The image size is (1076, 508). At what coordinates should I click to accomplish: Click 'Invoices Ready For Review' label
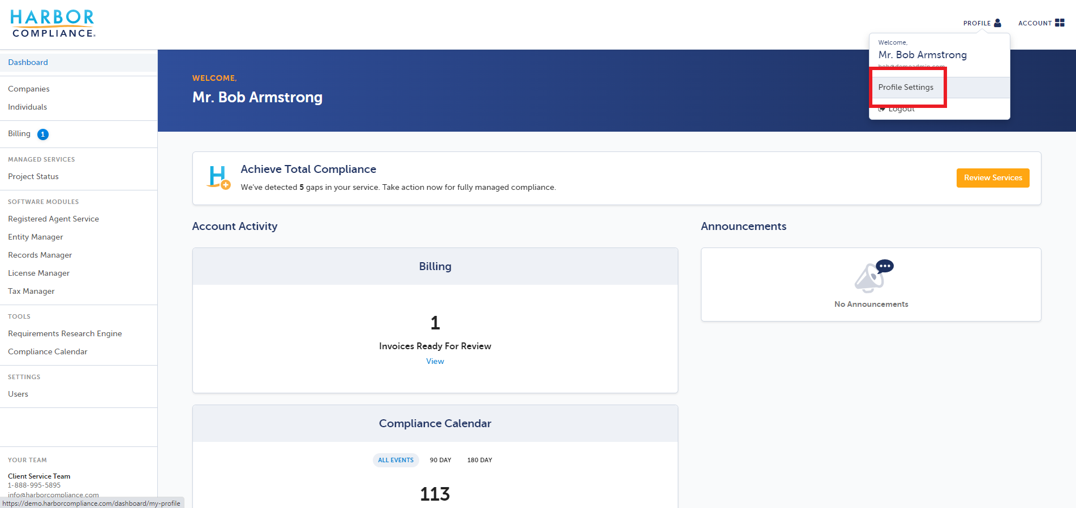point(435,346)
